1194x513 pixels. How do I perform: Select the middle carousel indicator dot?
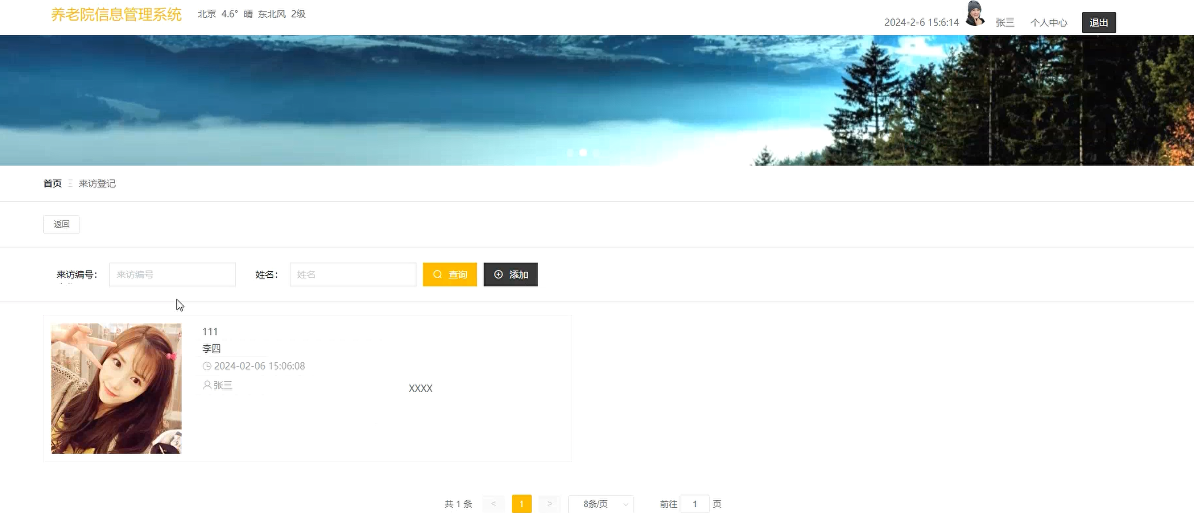[583, 152]
